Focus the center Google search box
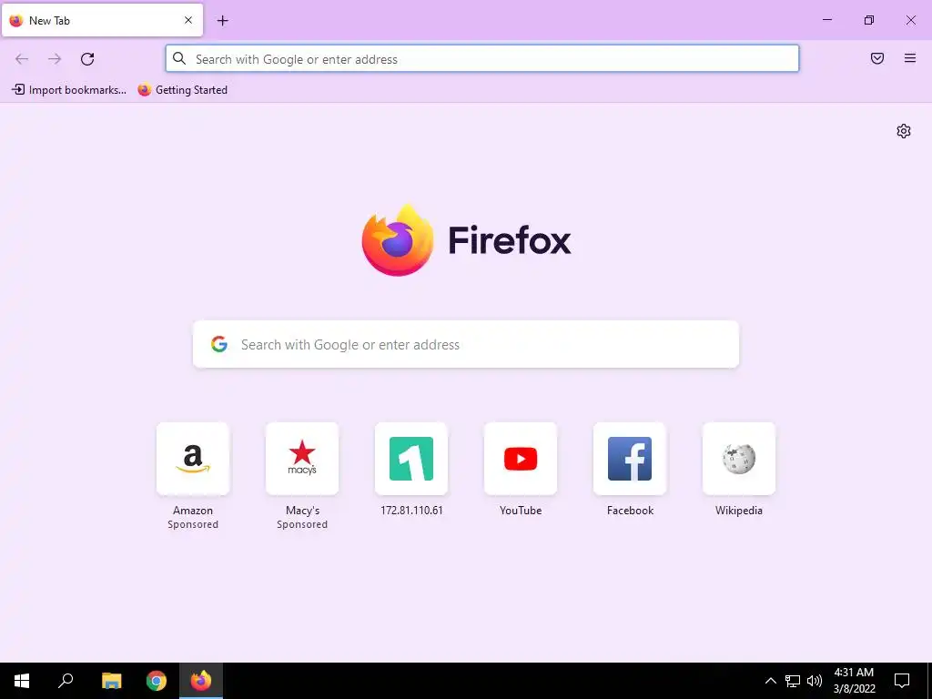932x699 pixels. click(466, 344)
